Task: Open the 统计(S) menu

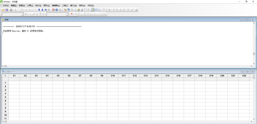Action: (x=38, y=5)
